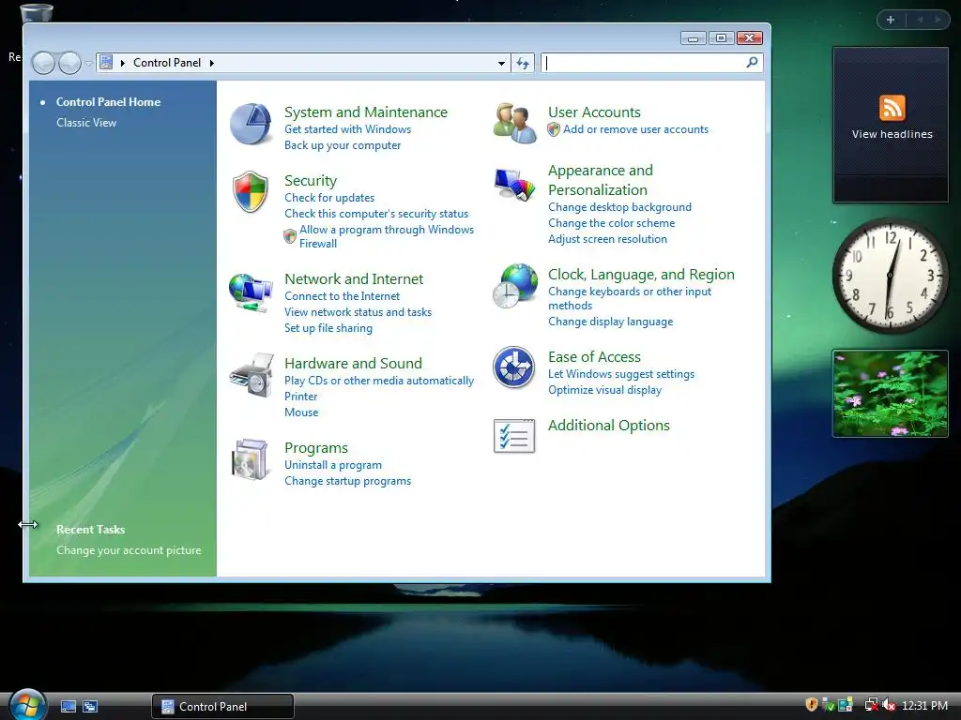Click Change startup programs link
961x720 pixels.
click(x=347, y=481)
